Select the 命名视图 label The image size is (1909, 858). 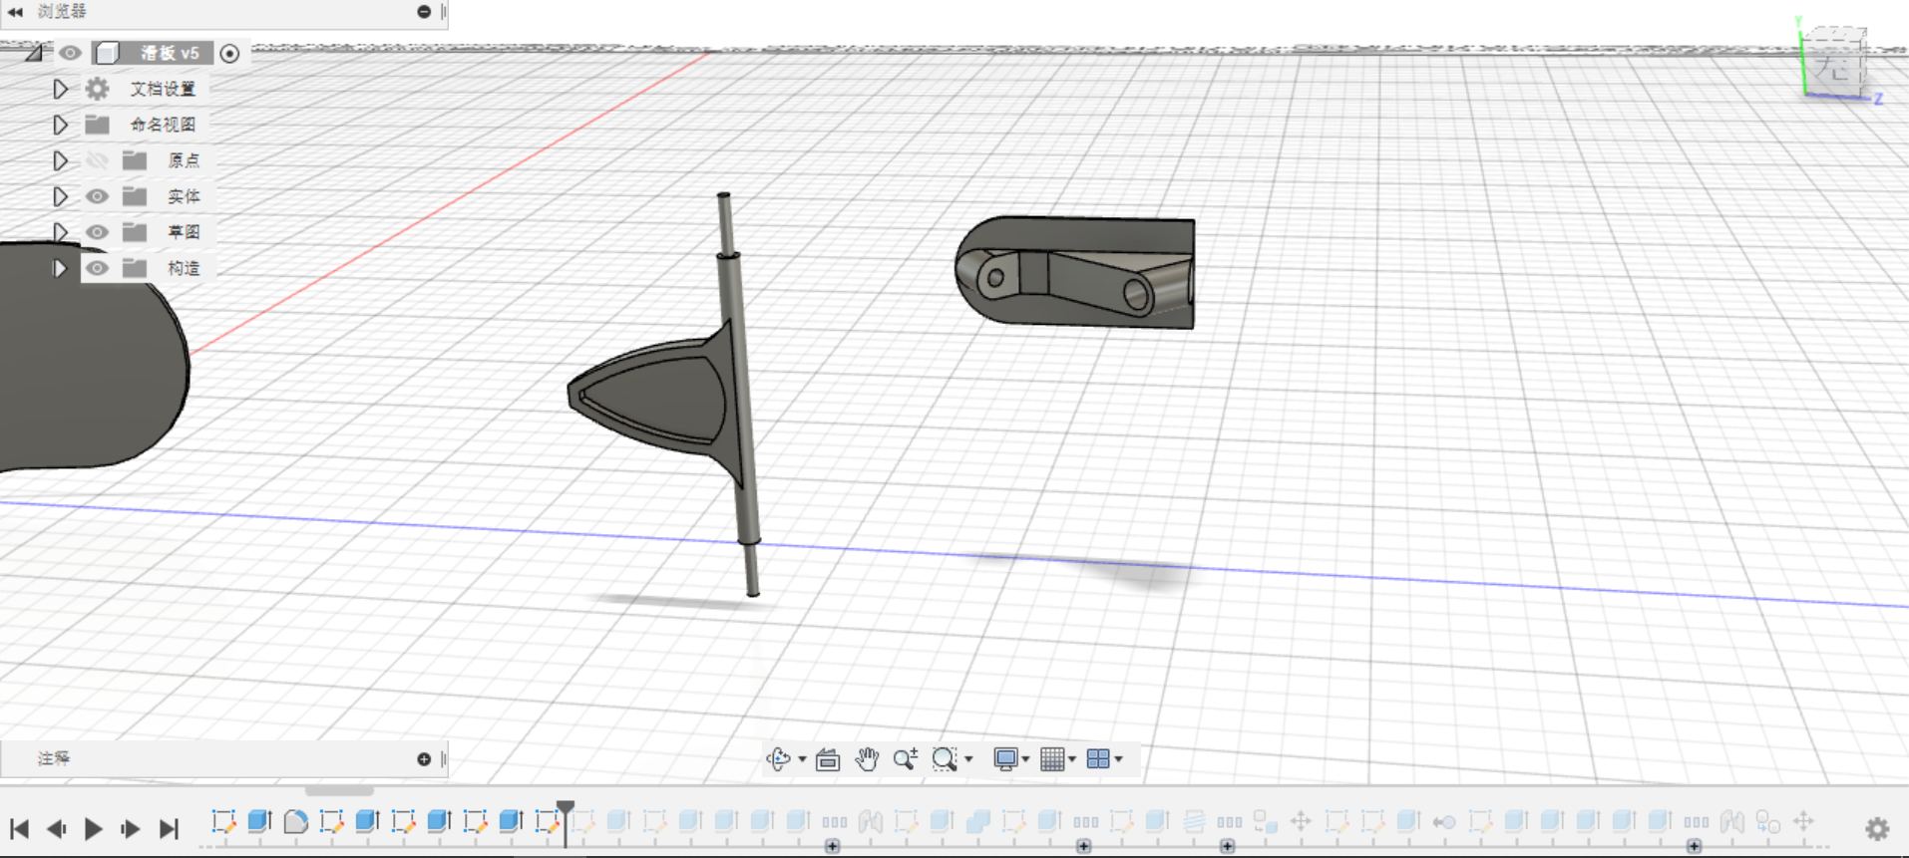tap(163, 125)
